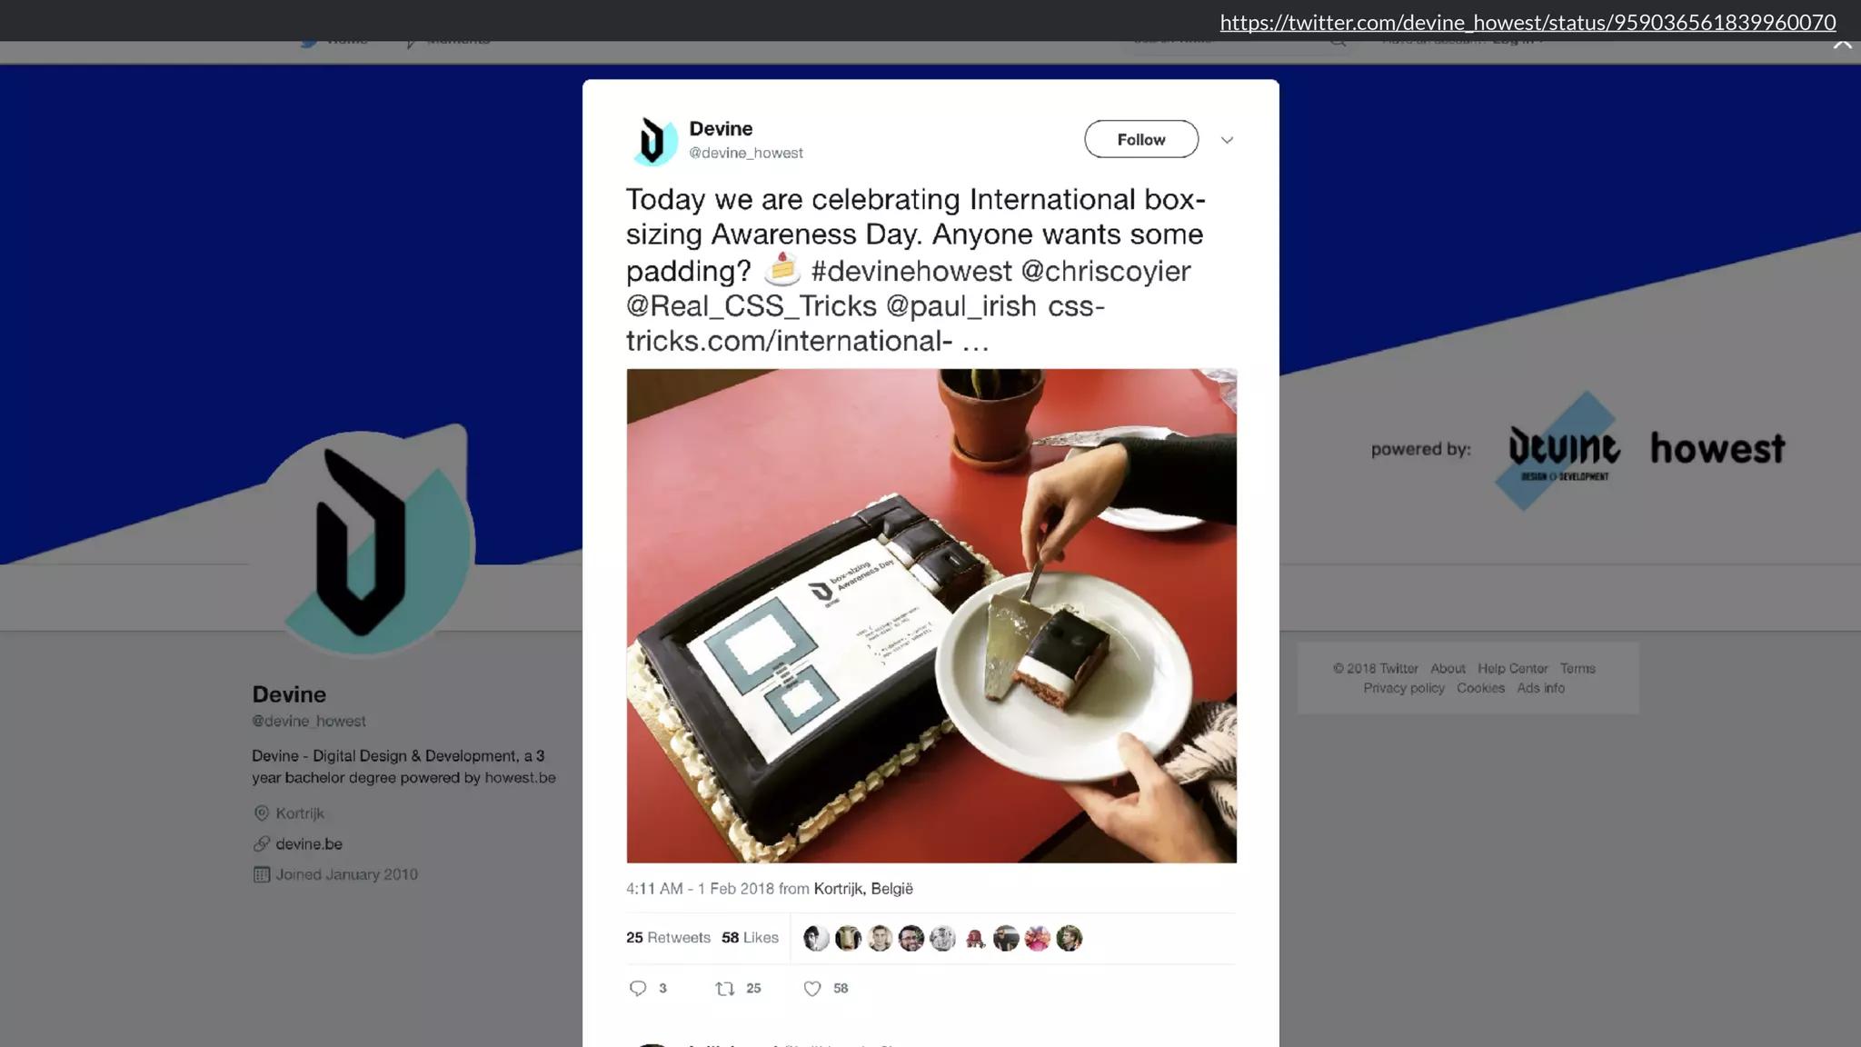Image resolution: width=1861 pixels, height=1047 pixels.
Task: Click the fifth liker avatar
Action: point(942,938)
